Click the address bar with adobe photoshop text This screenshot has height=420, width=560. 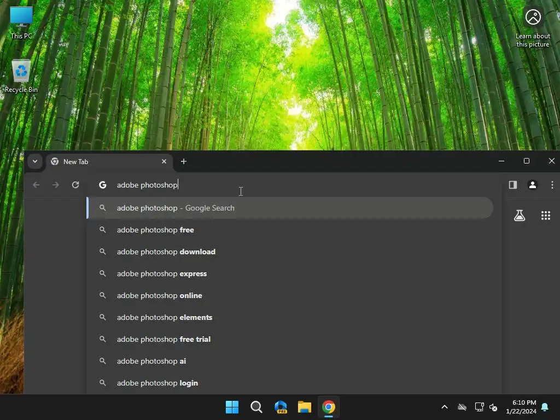coord(294,185)
